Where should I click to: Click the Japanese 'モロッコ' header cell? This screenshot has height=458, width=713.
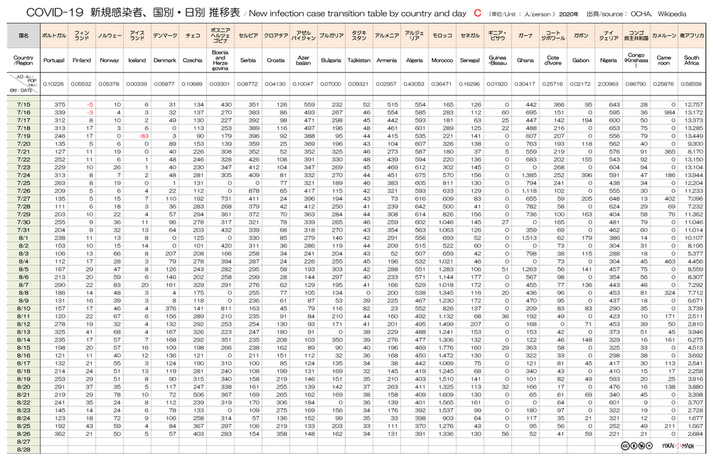pos(442,36)
